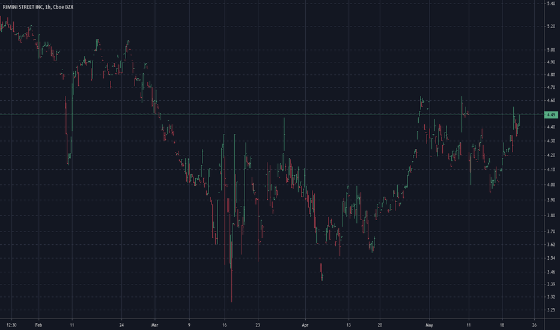This screenshot has width=560, height=330.
Task: Click the 3.46 price axis label
Action: (x=551, y=272)
